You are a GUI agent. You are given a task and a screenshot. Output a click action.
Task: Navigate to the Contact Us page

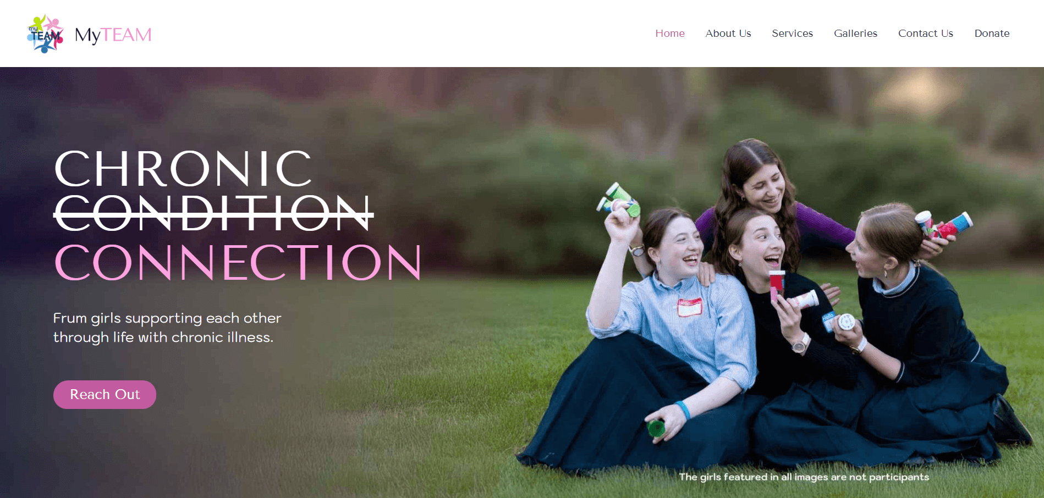pyautogui.click(x=925, y=34)
